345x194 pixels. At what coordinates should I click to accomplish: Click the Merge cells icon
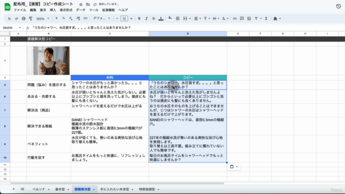(185, 18)
